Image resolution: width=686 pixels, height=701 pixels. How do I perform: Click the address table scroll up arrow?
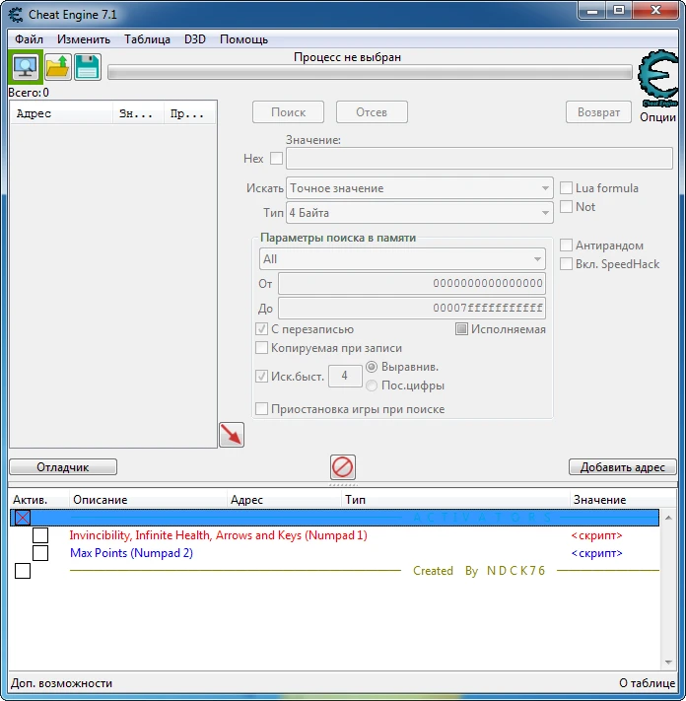668,518
